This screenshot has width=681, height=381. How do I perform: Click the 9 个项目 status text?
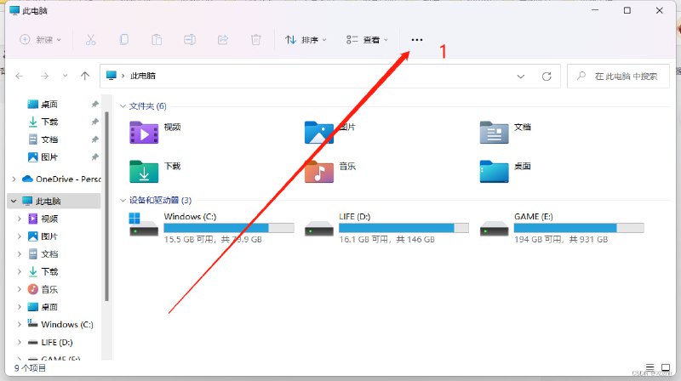pyautogui.click(x=30, y=368)
